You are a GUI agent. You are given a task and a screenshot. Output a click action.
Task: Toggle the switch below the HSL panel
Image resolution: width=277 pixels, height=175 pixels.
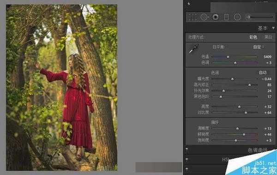(187, 169)
